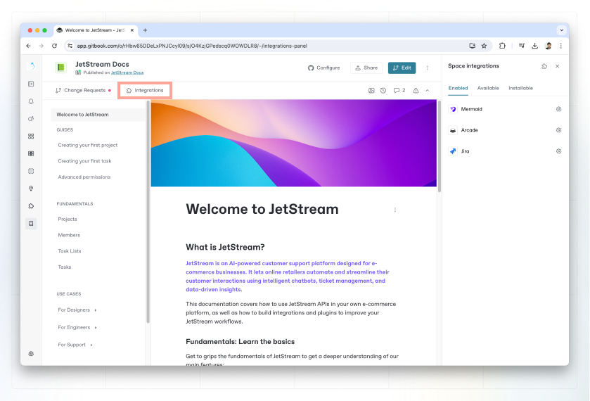Open Mermaid integration settings gear

point(558,109)
